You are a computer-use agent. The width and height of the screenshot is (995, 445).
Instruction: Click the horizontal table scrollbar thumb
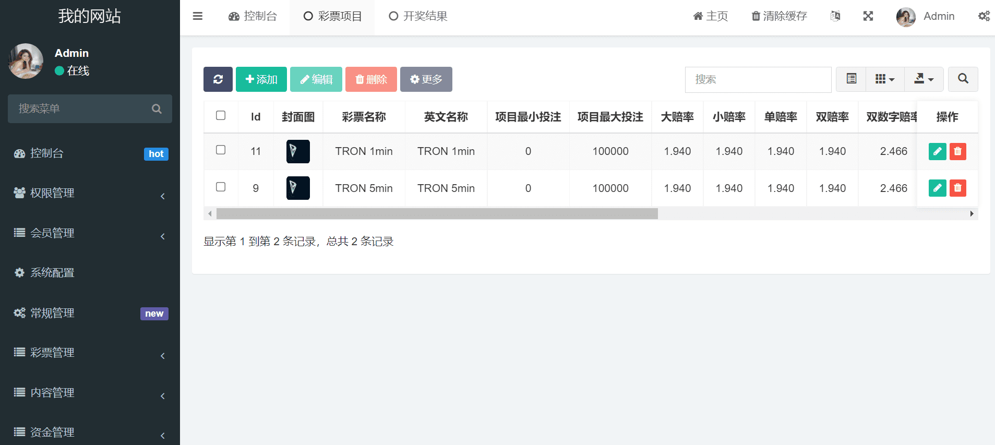tap(437, 214)
